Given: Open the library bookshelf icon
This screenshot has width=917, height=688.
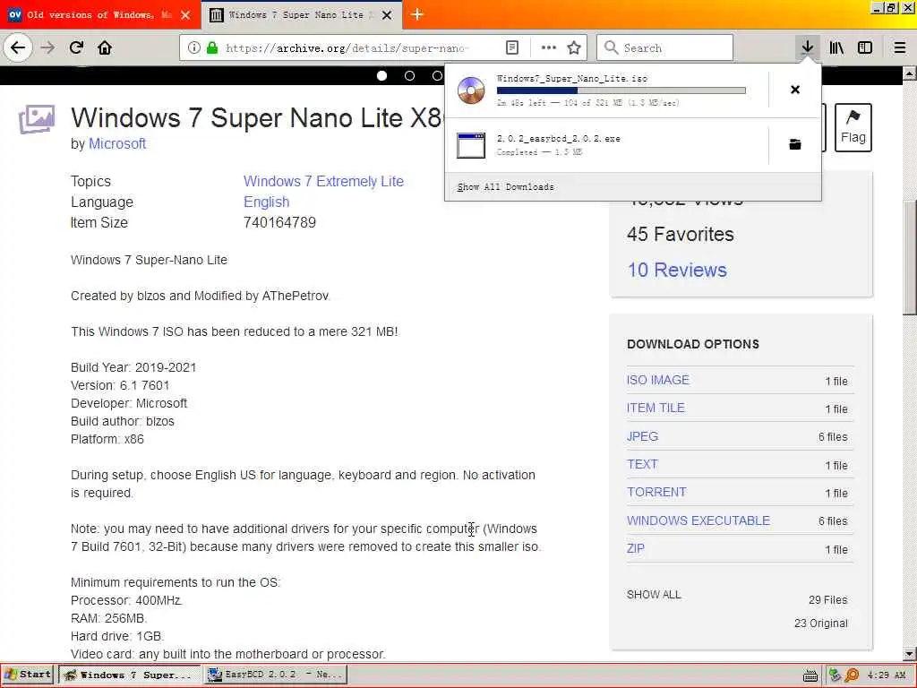Looking at the screenshot, I should click(836, 48).
